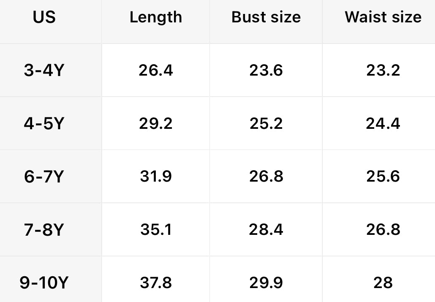Click the US column header
Image resolution: width=435 pixels, height=302 pixels.
44,17
